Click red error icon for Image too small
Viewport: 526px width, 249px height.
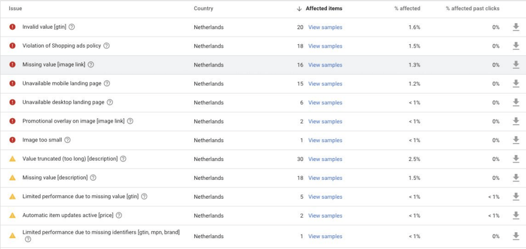pos(12,140)
